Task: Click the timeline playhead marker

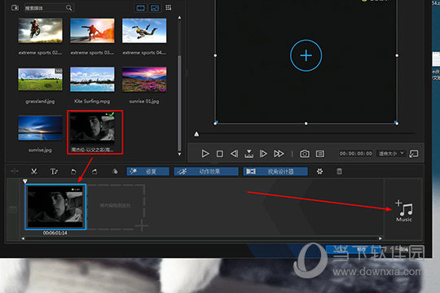Action: [x=25, y=181]
